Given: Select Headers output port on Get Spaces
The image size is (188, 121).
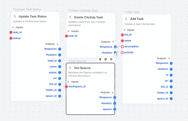Looking at the screenshot, I should (x=115, y=103).
